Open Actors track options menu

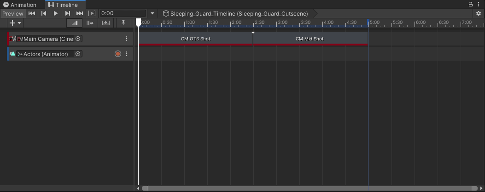click(x=127, y=54)
